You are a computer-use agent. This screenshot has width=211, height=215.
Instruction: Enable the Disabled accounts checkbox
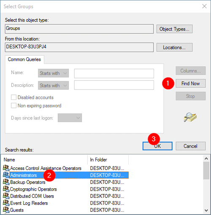[x=14, y=97]
